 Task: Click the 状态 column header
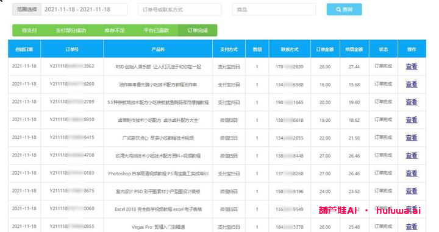point(384,49)
